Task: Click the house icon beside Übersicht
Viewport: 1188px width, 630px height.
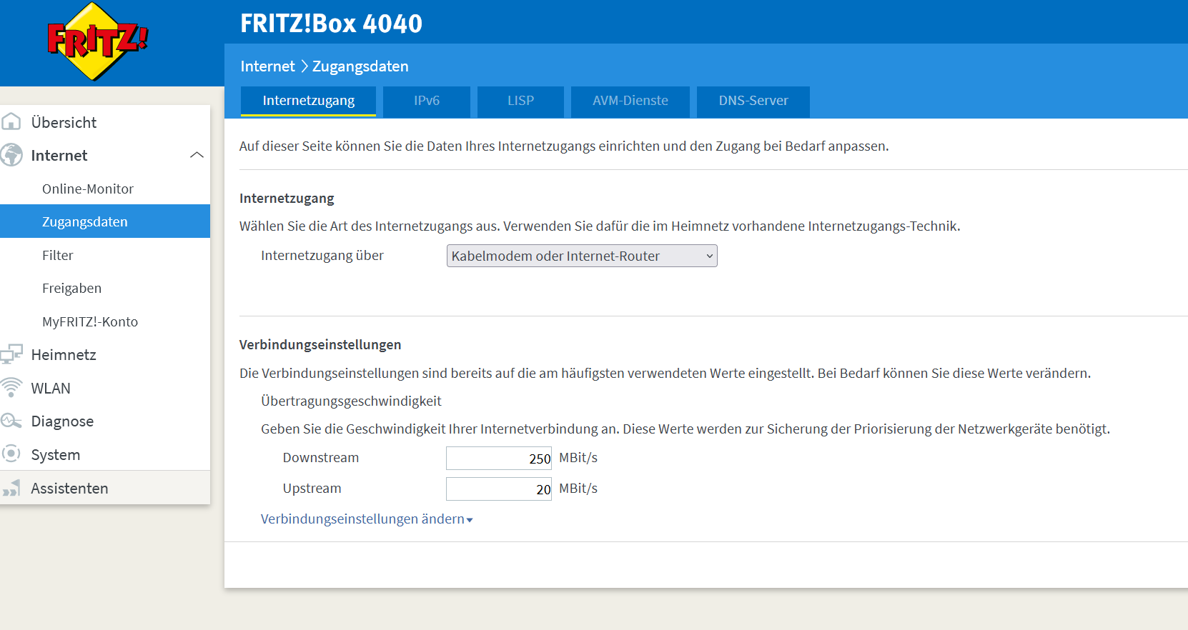Action: point(11,122)
